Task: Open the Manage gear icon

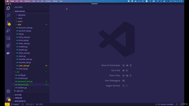Action: point(8,99)
